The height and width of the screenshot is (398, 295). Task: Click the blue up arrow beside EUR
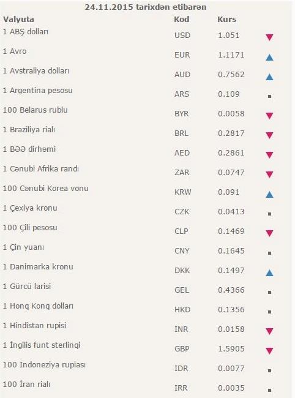(269, 58)
